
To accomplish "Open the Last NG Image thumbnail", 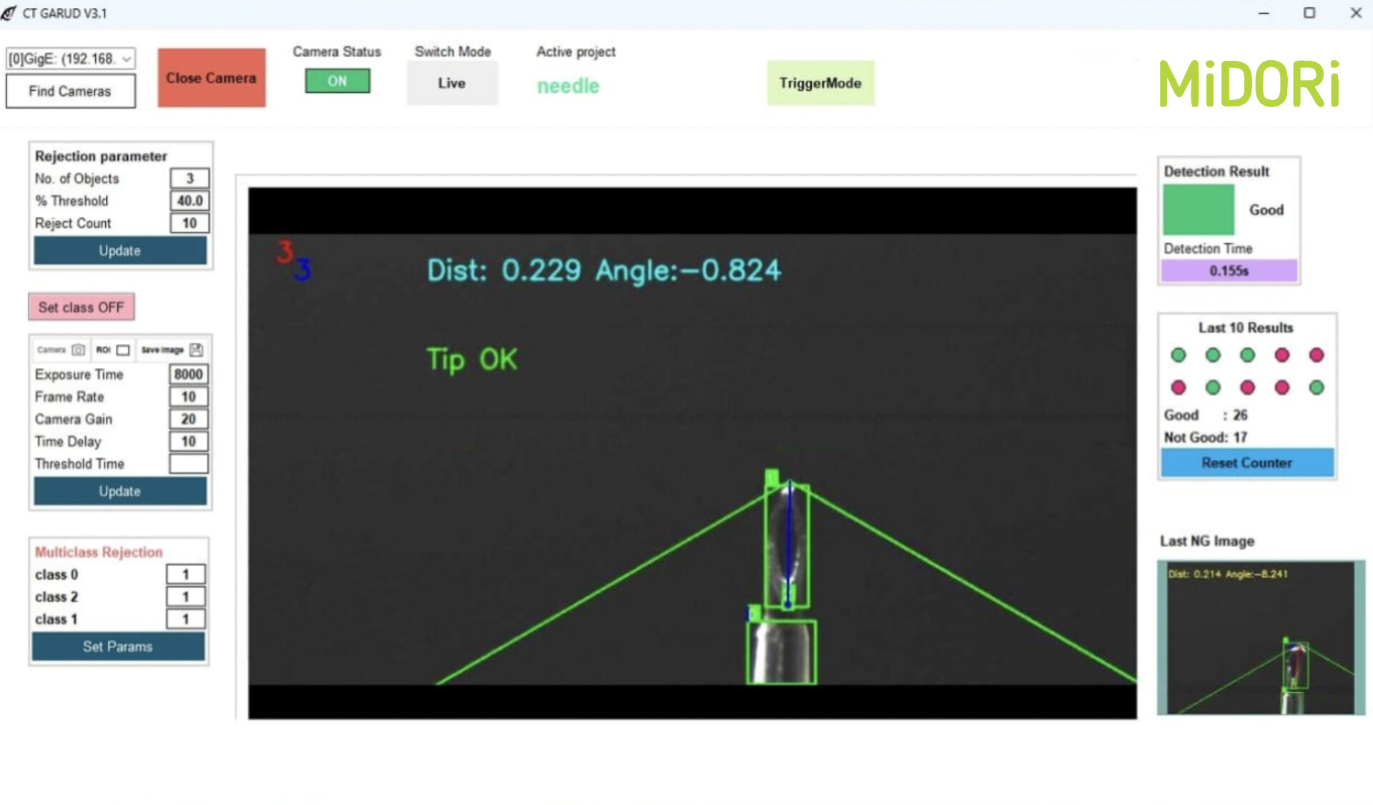I will coord(1261,638).
